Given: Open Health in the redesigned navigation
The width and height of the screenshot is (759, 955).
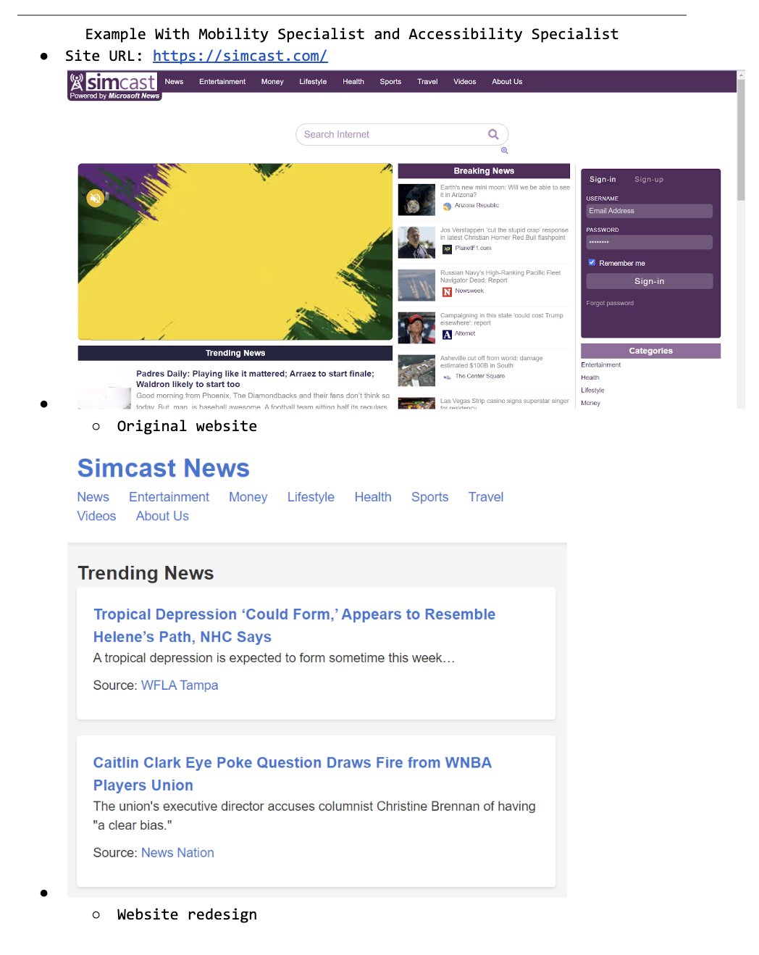Looking at the screenshot, I should (373, 497).
